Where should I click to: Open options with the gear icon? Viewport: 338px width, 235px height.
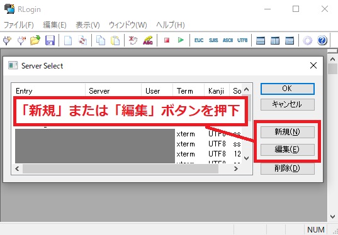tap(307, 40)
